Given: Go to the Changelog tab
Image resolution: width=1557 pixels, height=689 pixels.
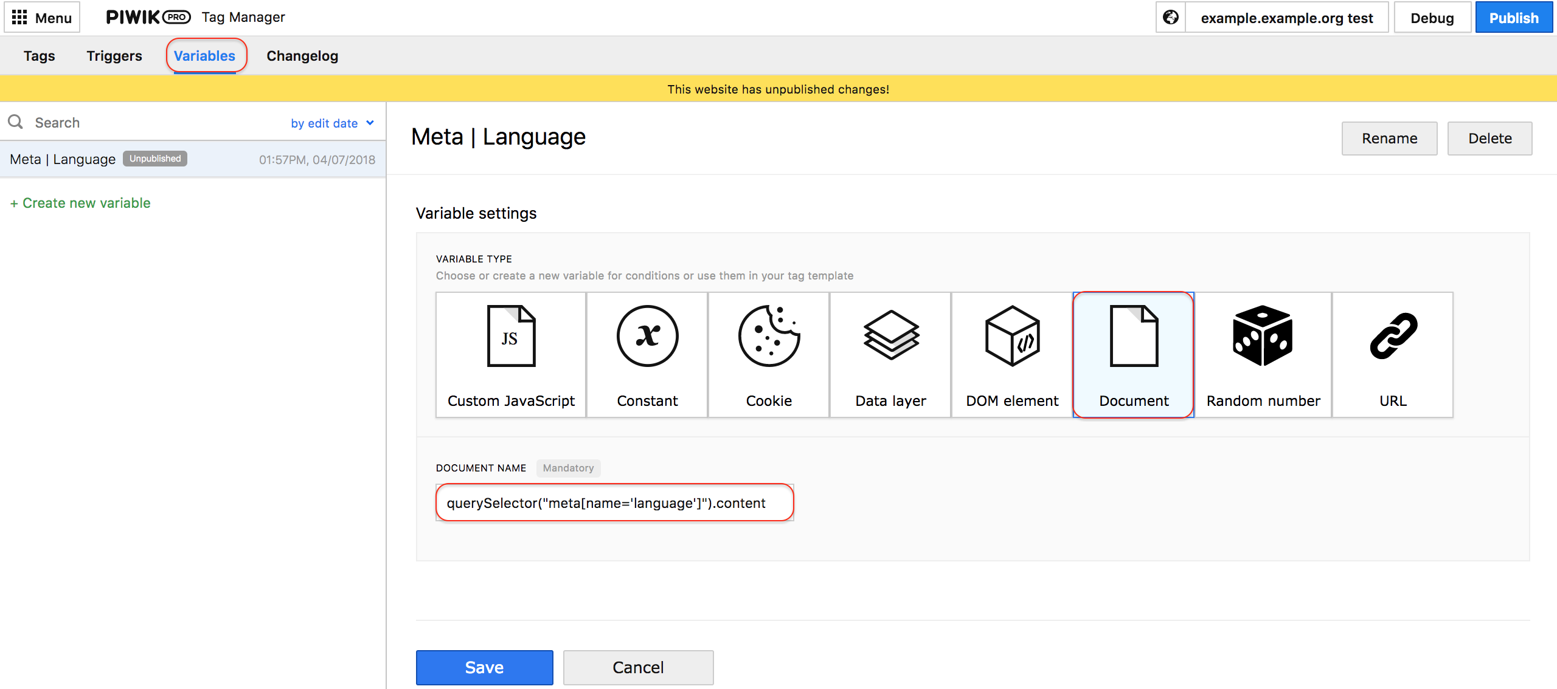Looking at the screenshot, I should pyautogui.click(x=302, y=56).
